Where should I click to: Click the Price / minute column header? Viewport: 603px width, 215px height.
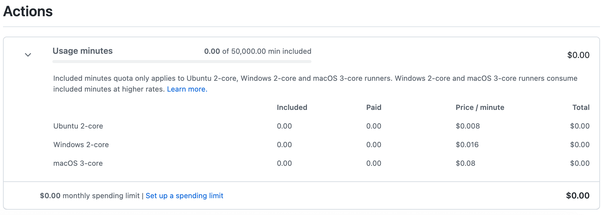tap(480, 107)
